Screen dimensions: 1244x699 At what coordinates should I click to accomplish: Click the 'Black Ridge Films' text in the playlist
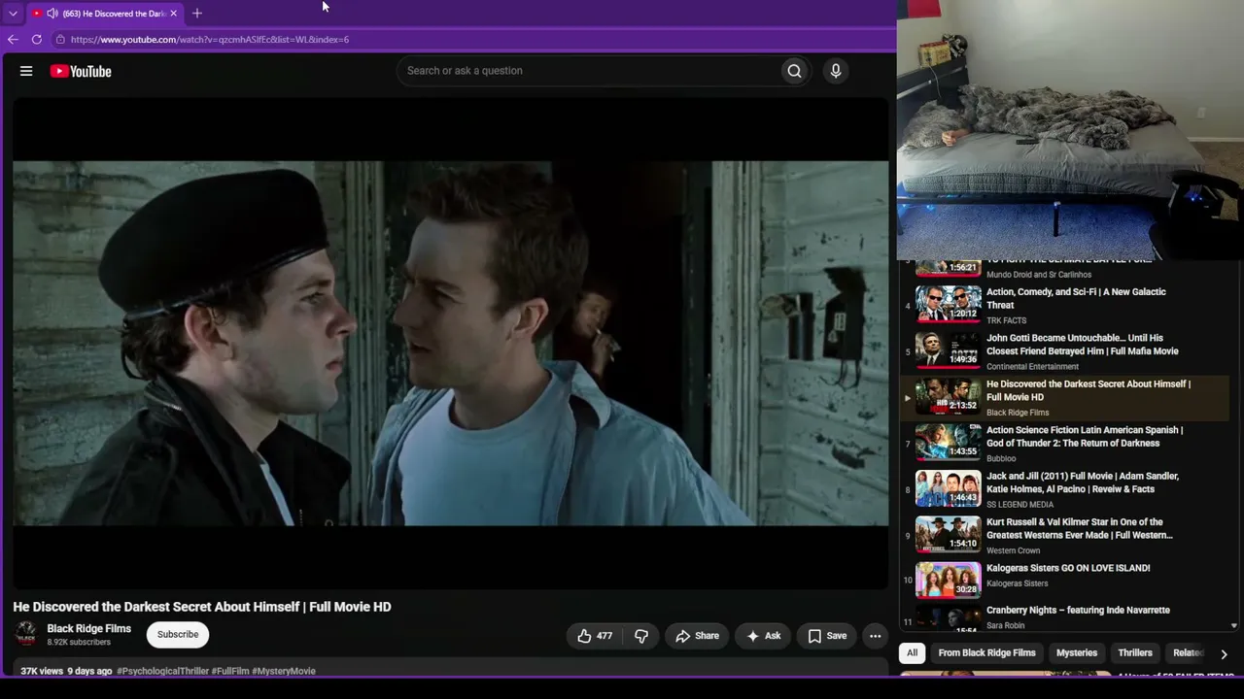click(x=1018, y=413)
